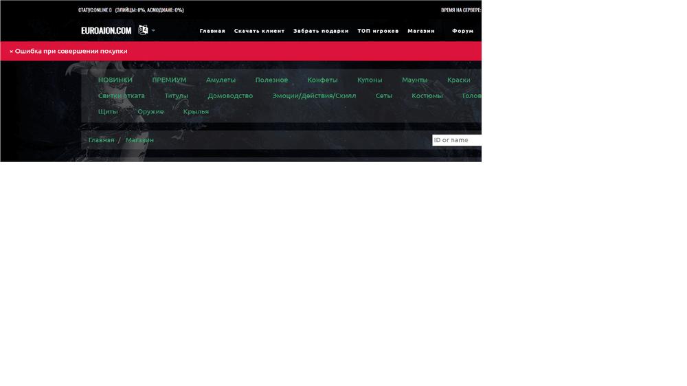
Task: Click Главная breadcrumb link
Action: click(102, 140)
